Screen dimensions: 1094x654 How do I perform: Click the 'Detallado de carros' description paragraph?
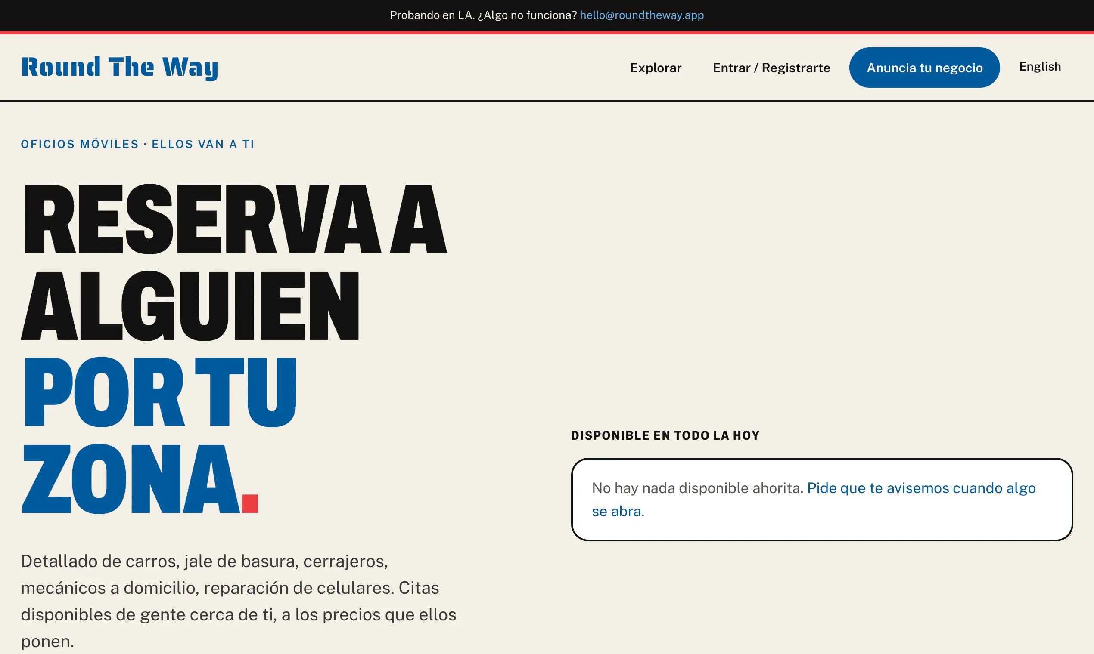click(239, 601)
